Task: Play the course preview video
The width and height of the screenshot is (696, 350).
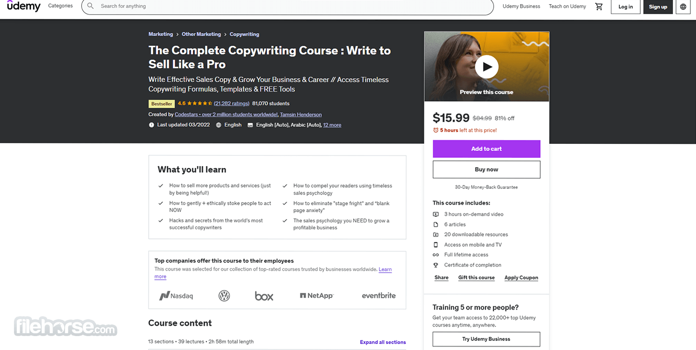Action: 487,66
